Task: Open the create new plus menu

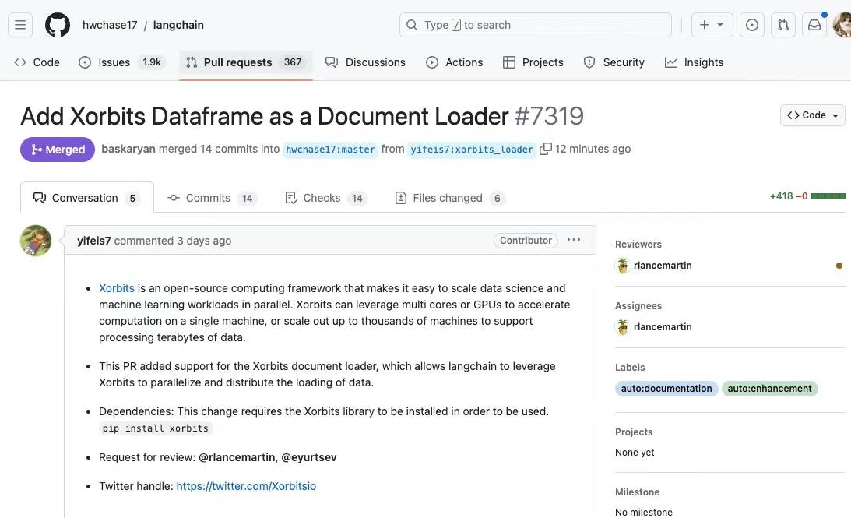Action: click(x=712, y=25)
